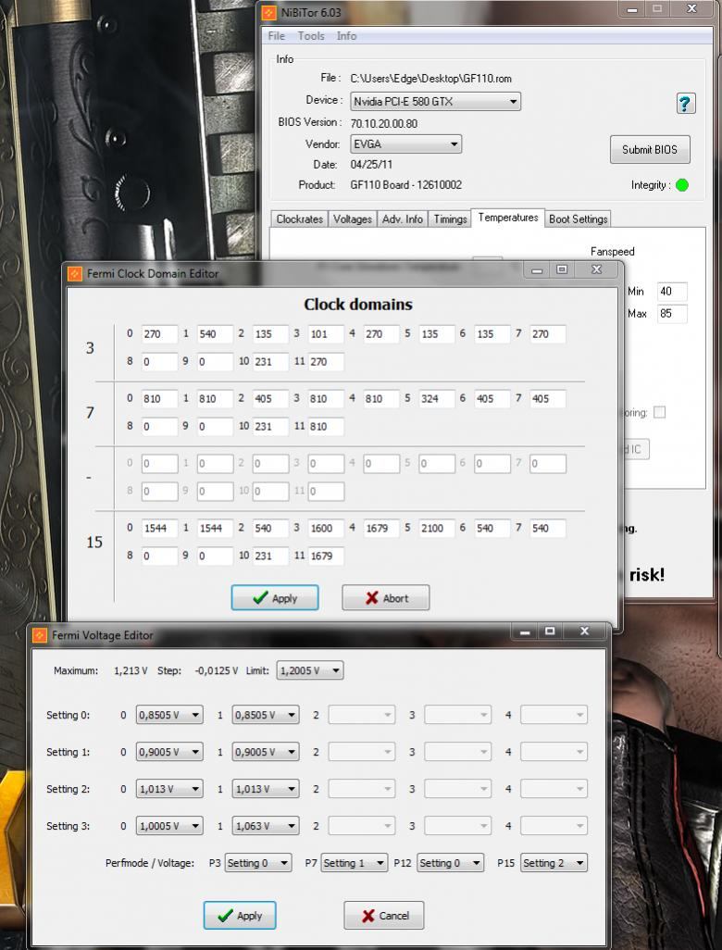
Task: Click the Maximum voltage value 1,213 V
Action: point(131,670)
